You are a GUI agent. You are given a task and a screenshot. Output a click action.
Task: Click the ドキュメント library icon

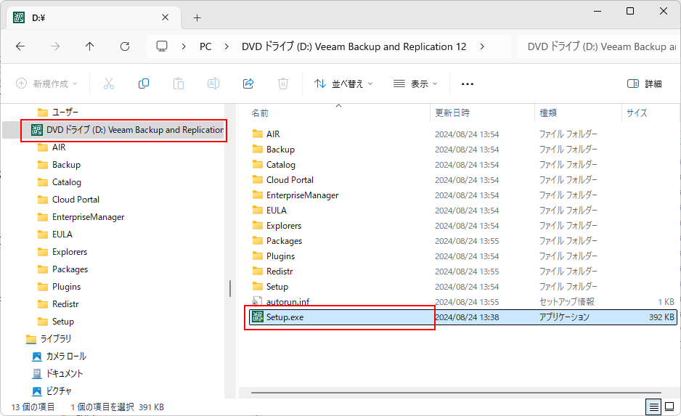37,374
